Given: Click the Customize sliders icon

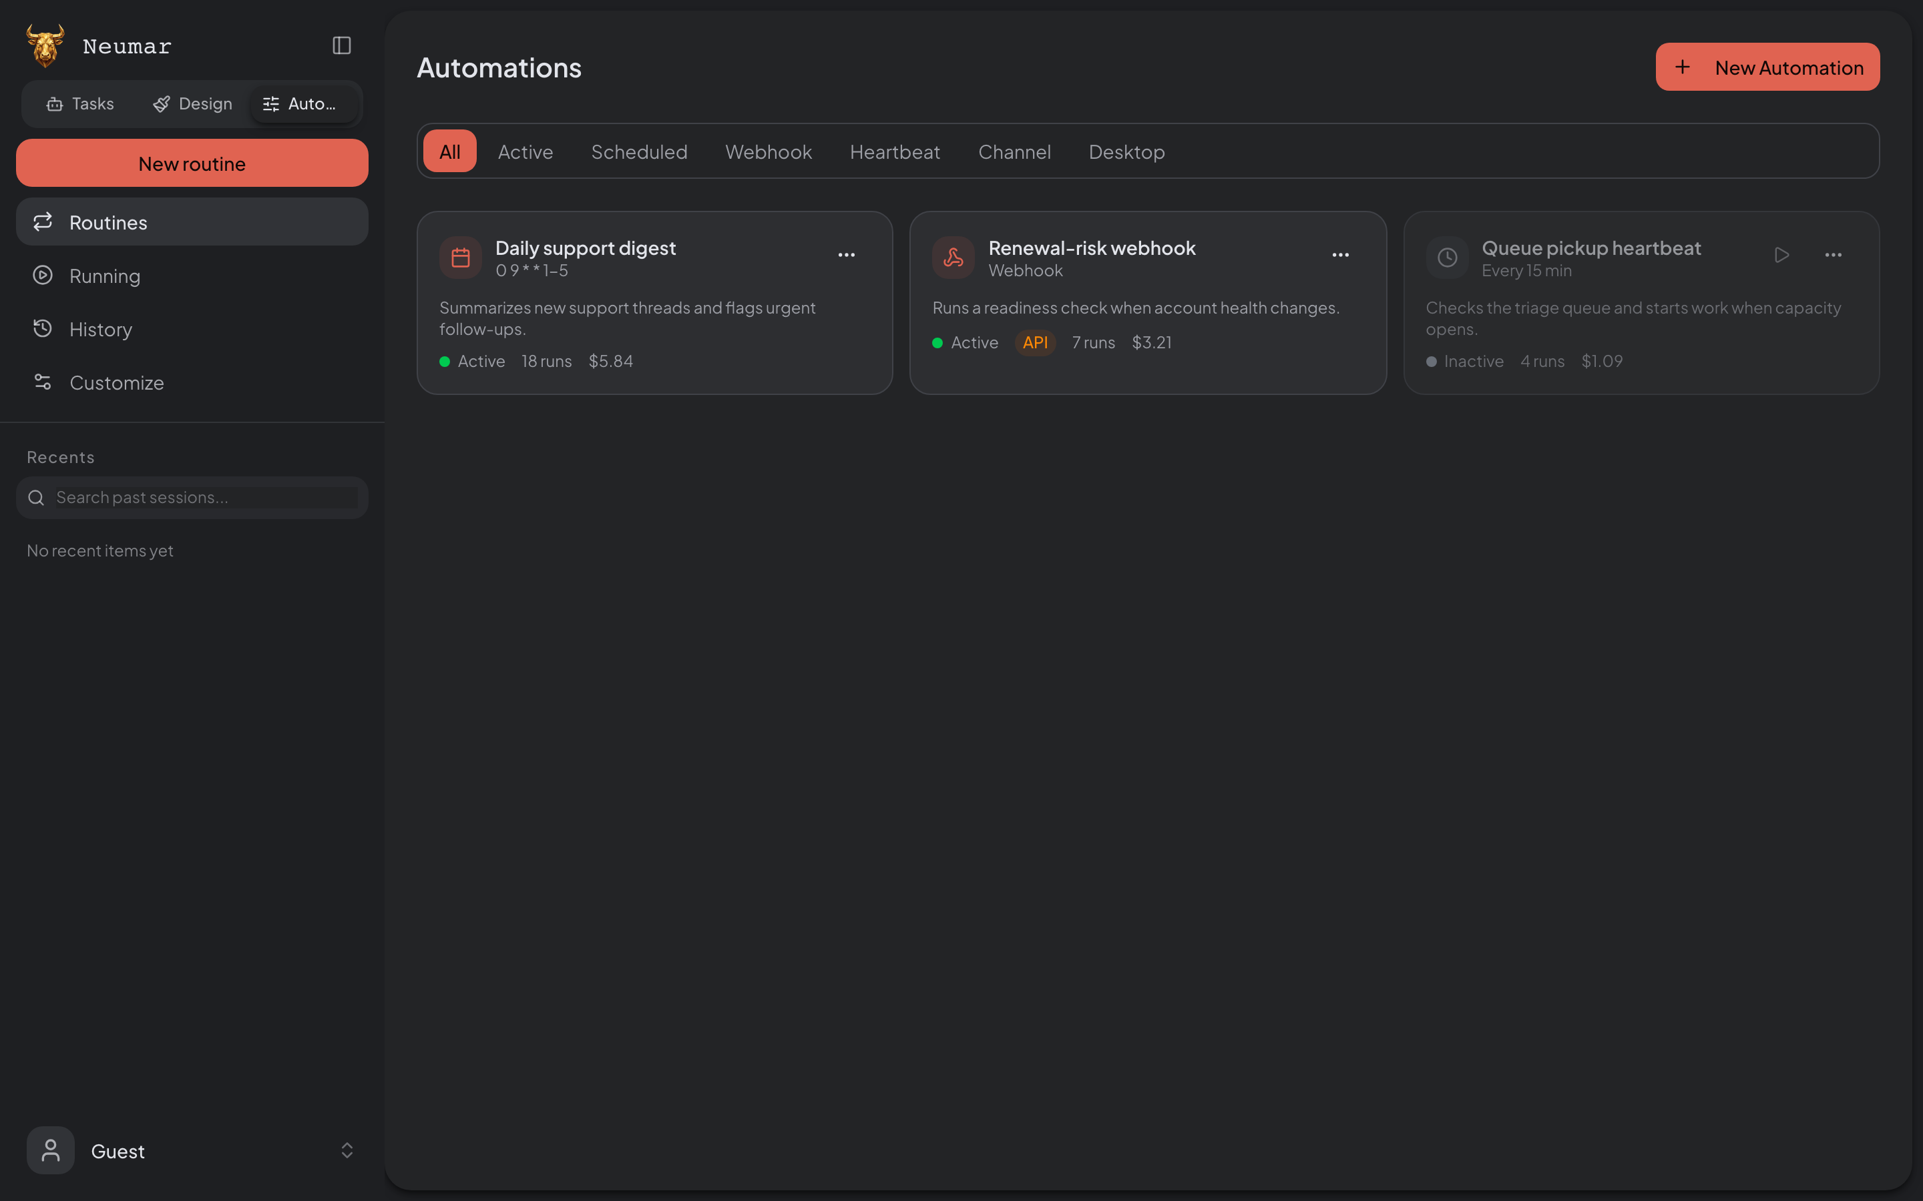Looking at the screenshot, I should [43, 382].
